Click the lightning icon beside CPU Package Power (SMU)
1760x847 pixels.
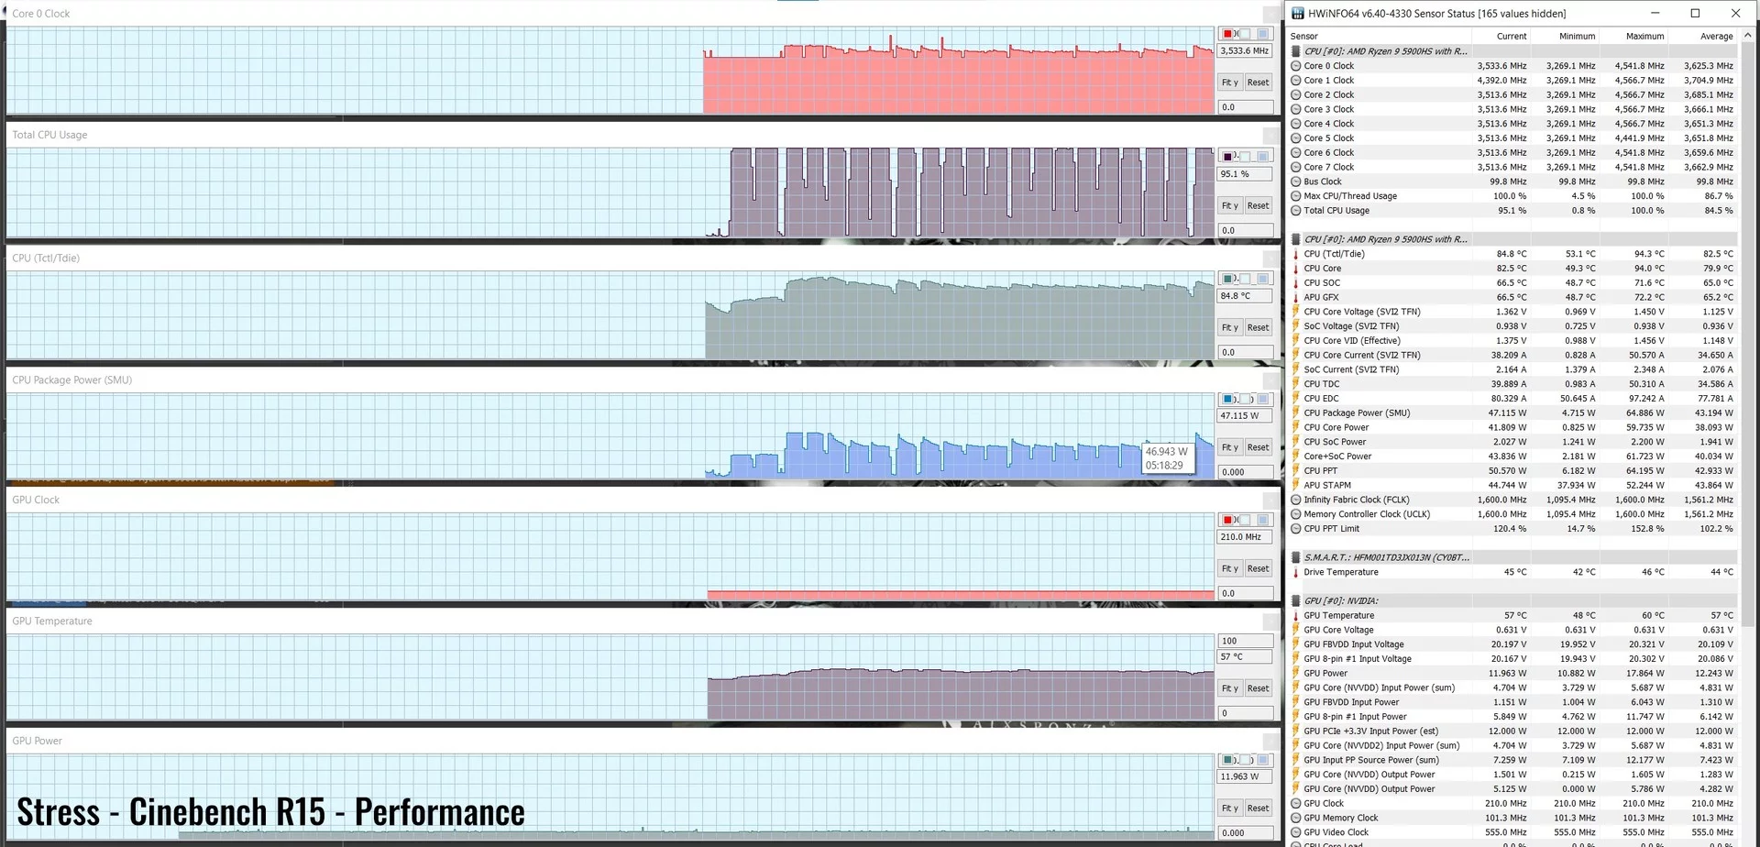[x=1296, y=413]
